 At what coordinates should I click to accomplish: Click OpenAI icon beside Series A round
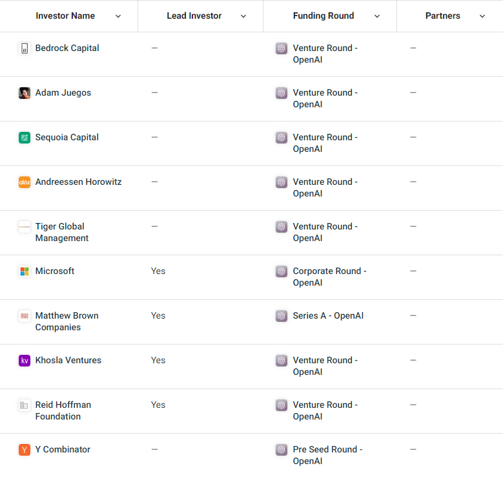[x=282, y=316]
